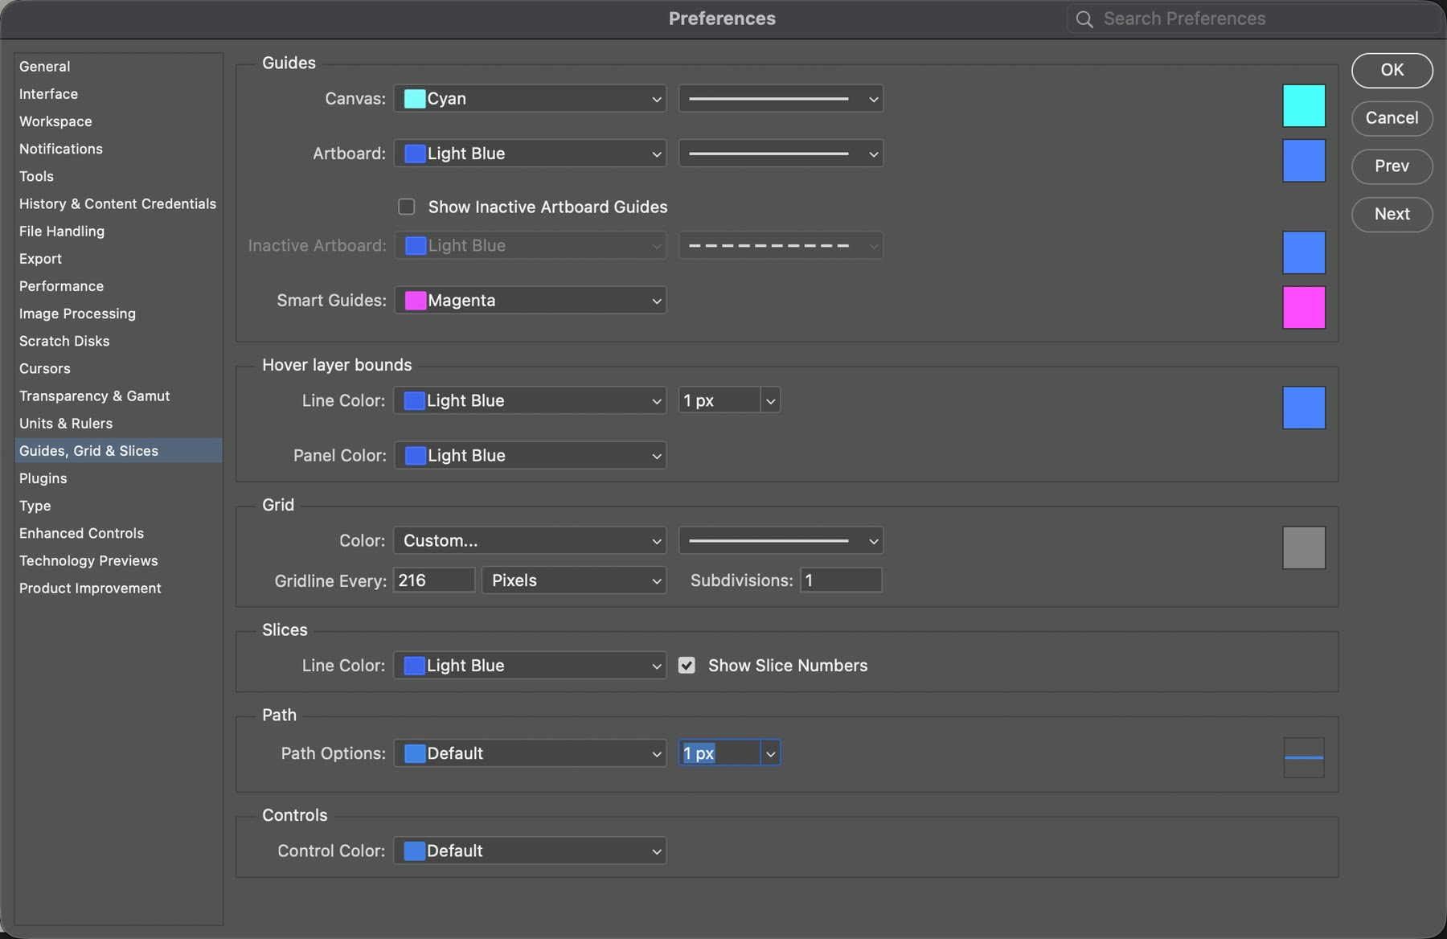
Task: Uncheck Show Slice Numbers
Action: click(x=687, y=666)
